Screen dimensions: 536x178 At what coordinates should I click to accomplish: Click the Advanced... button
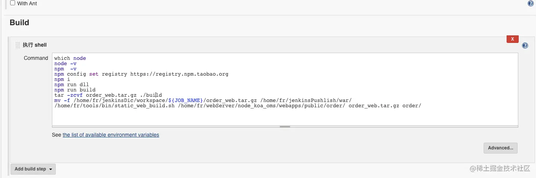tap(500, 148)
